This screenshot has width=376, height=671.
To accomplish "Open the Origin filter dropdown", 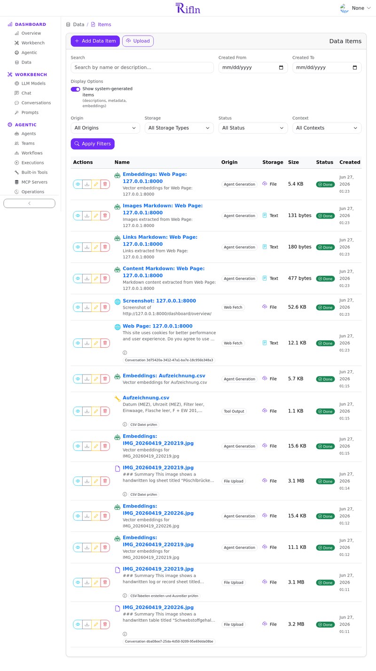I will point(105,128).
